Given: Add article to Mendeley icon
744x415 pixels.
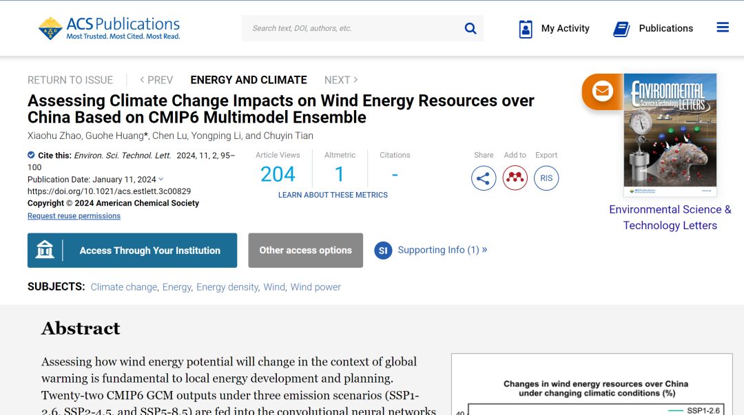Looking at the screenshot, I should click(x=515, y=178).
